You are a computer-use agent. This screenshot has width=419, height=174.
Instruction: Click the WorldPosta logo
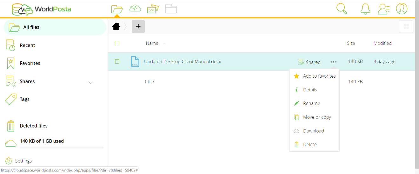41,9
